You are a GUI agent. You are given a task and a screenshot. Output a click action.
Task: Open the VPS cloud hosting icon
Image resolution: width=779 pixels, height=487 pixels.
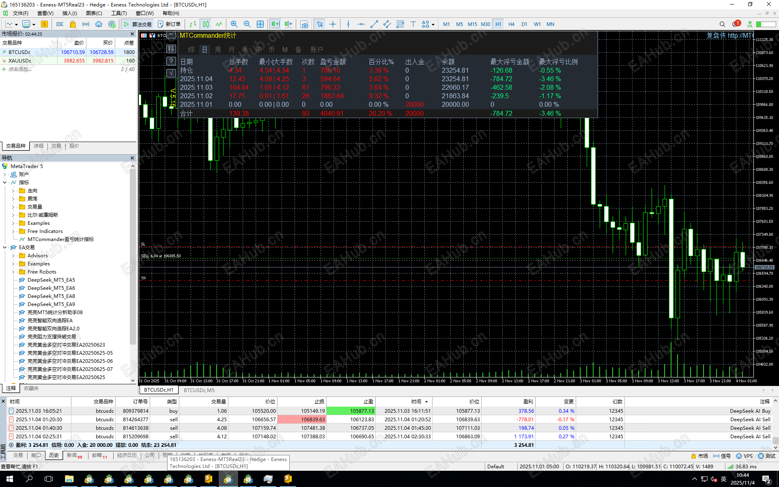(x=99, y=24)
